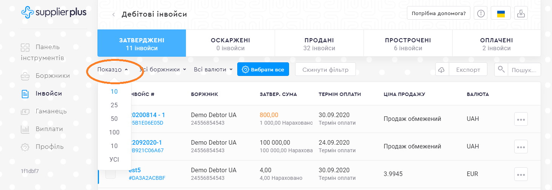The width and height of the screenshot is (552, 190).
Task: Open the Всі валюти currency dropdown
Action: [213, 70]
